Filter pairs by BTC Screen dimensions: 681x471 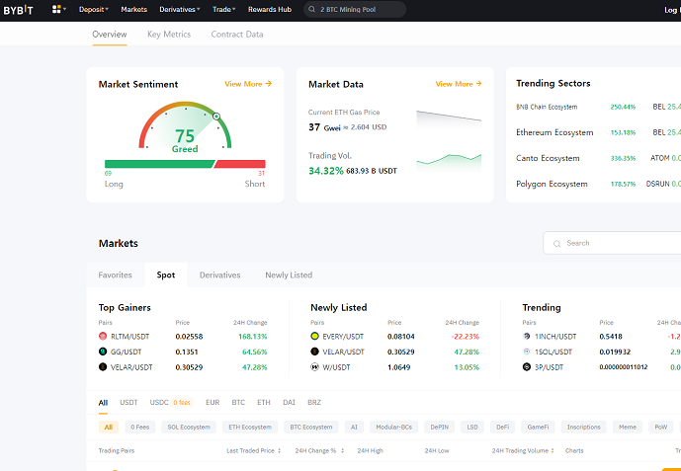pyautogui.click(x=238, y=403)
